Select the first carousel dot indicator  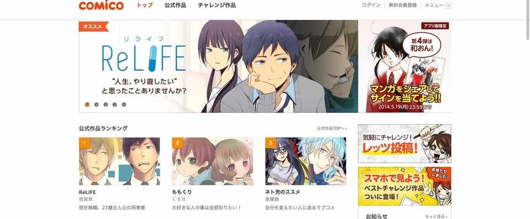tap(87, 105)
